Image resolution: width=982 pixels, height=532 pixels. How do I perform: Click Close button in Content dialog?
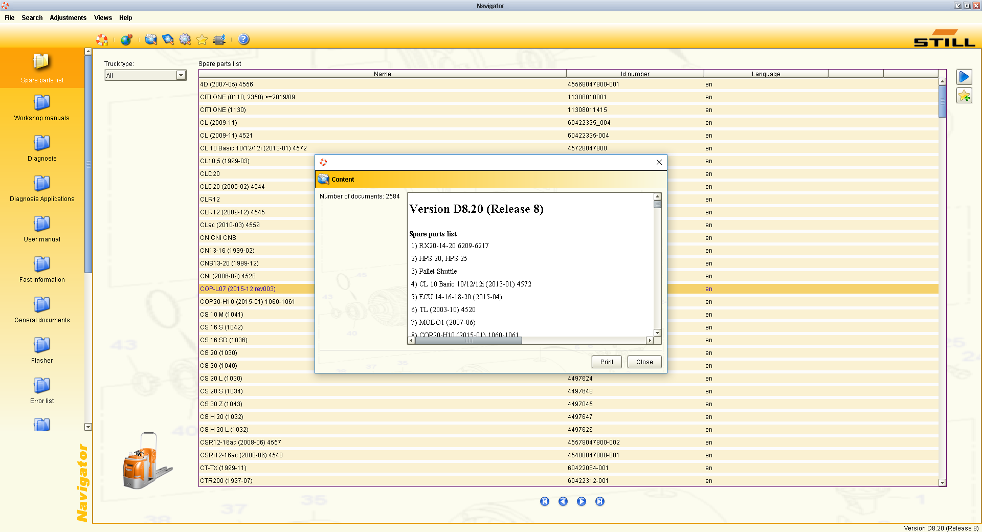click(x=644, y=362)
